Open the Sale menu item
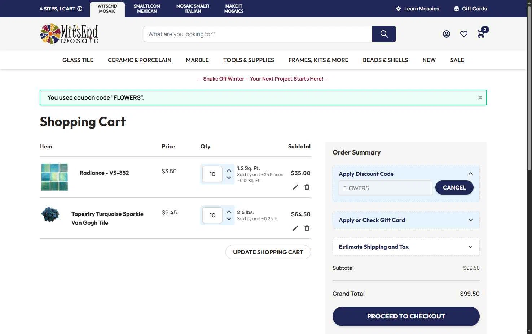Image resolution: width=532 pixels, height=334 pixels. tap(457, 60)
